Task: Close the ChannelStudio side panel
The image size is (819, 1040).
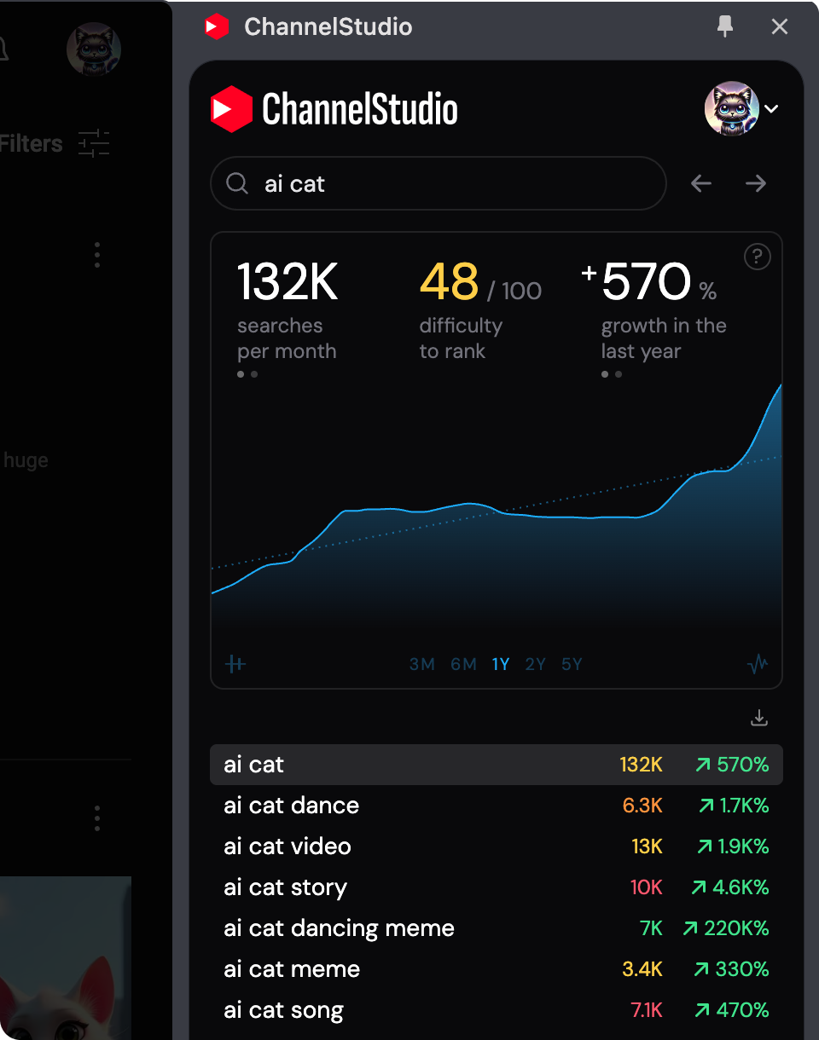Action: point(780,27)
